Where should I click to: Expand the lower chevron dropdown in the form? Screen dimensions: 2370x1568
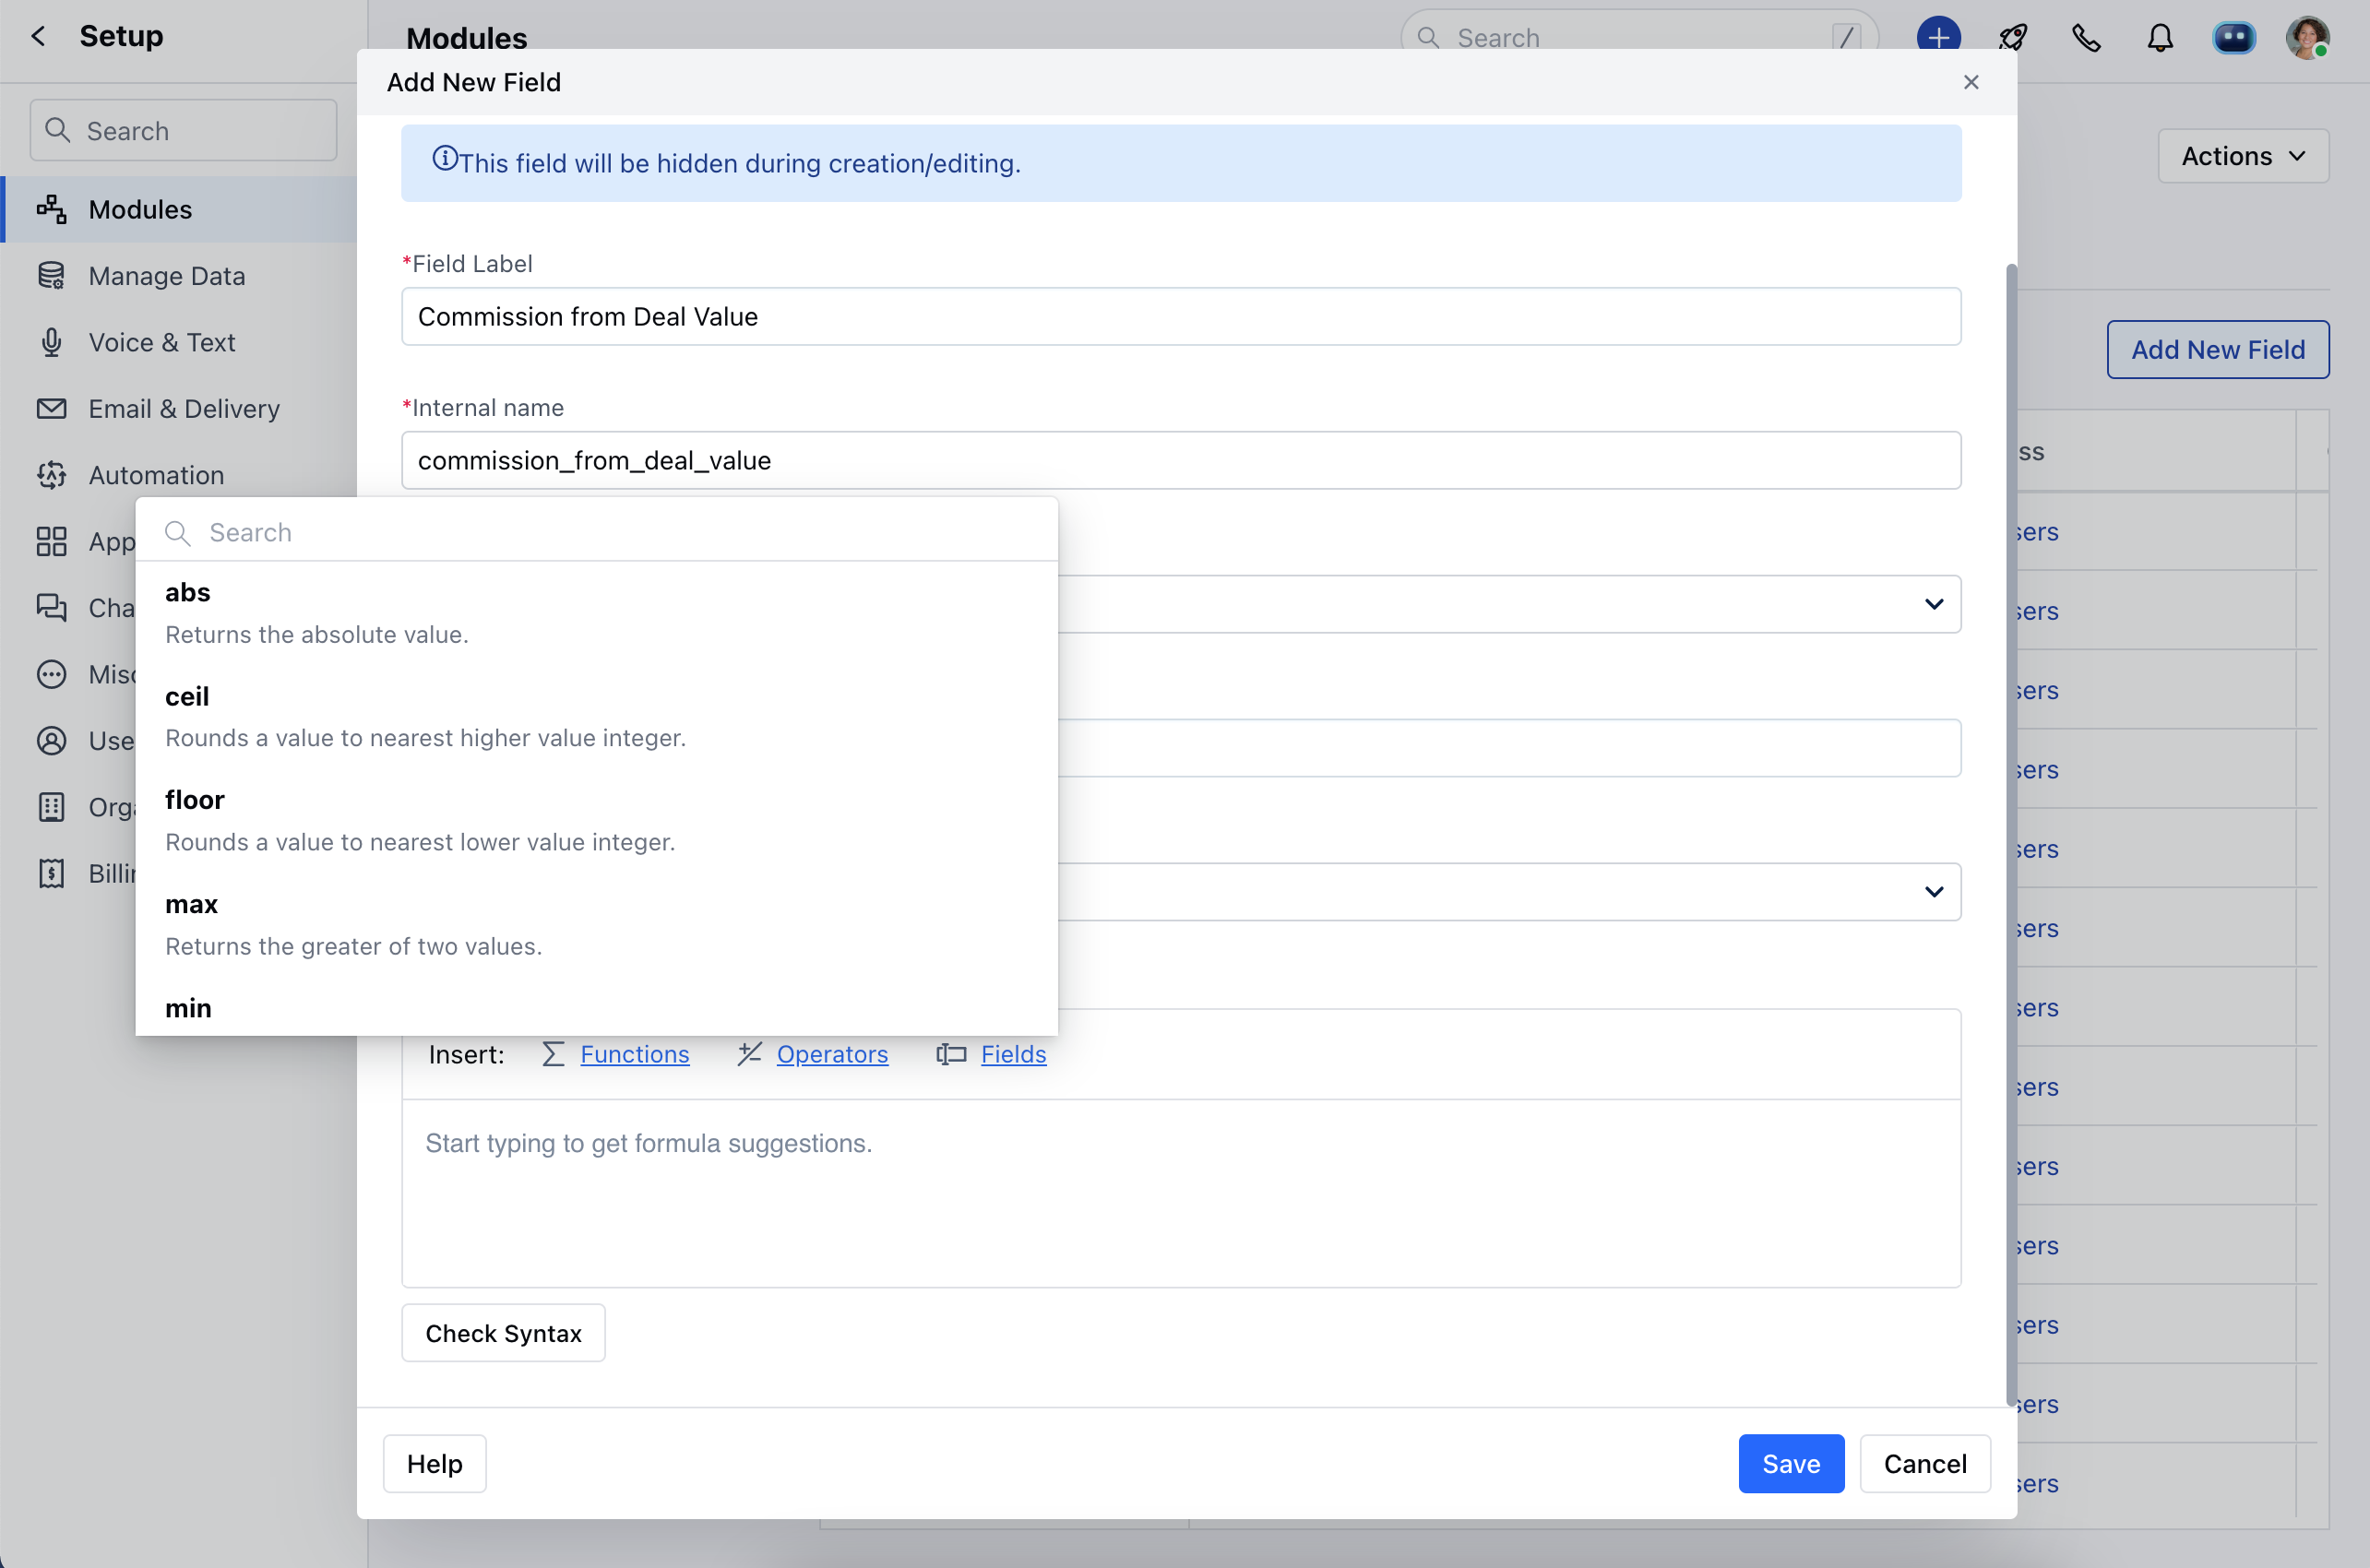click(x=1934, y=892)
